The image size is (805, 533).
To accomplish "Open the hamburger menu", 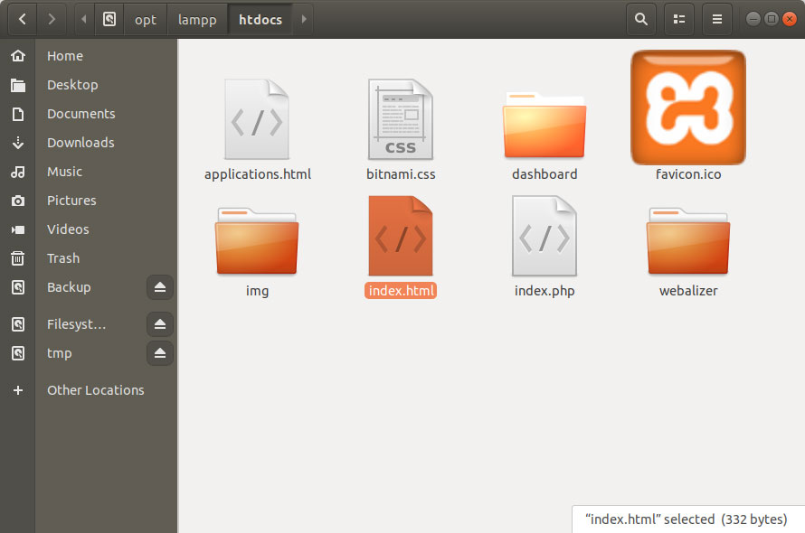I will [717, 19].
